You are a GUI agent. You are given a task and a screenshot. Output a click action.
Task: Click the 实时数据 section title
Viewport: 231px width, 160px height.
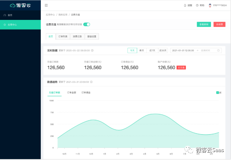coord(52,51)
